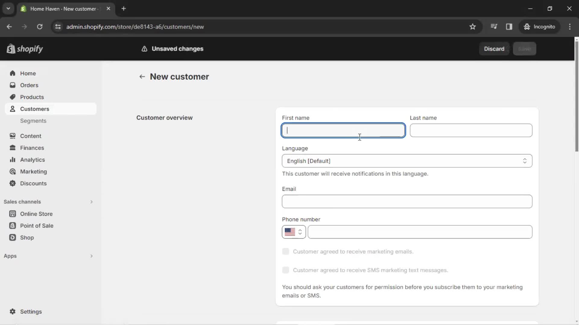Viewport: 579px width, 325px height.
Task: Expand the Sales channels section
Action: pos(91,202)
